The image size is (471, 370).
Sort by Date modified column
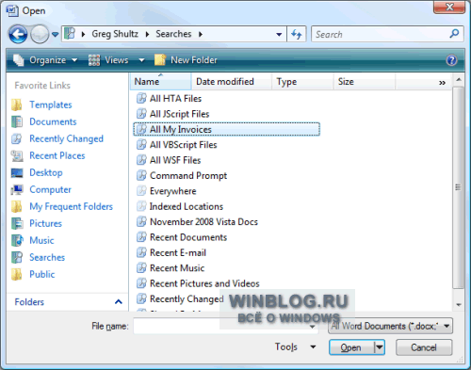tap(232, 82)
